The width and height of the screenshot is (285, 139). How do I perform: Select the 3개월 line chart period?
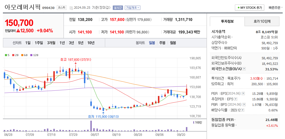click(51, 43)
